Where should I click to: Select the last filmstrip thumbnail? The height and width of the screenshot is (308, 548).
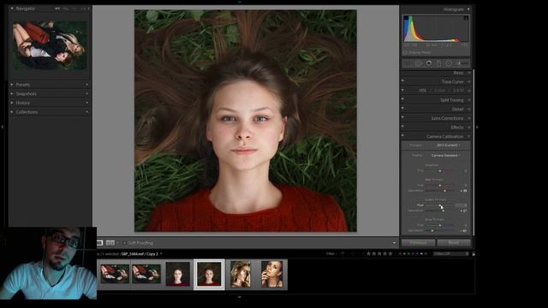pyautogui.click(x=272, y=274)
